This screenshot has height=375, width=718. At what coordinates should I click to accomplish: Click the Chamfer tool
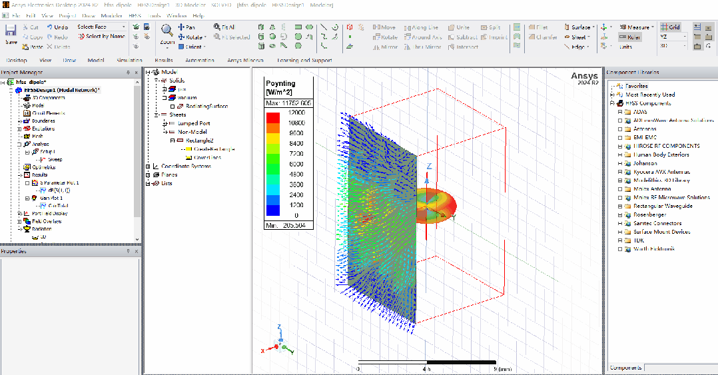(543, 37)
